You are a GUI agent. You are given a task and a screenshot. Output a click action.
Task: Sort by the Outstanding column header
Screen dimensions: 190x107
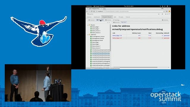coord(159,33)
